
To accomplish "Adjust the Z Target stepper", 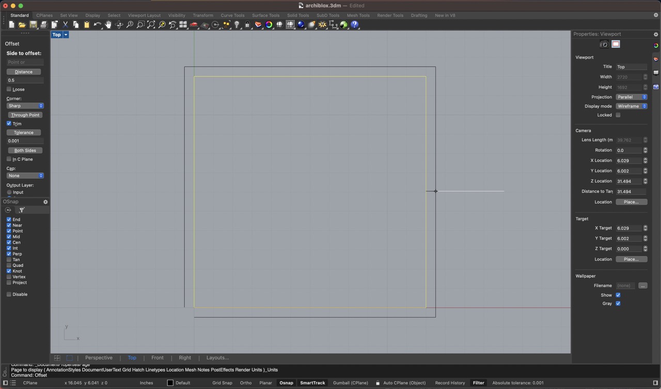I will [x=645, y=249].
